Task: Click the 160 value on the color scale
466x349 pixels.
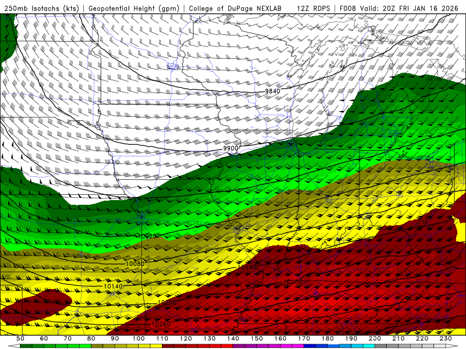Action: tap(280, 339)
